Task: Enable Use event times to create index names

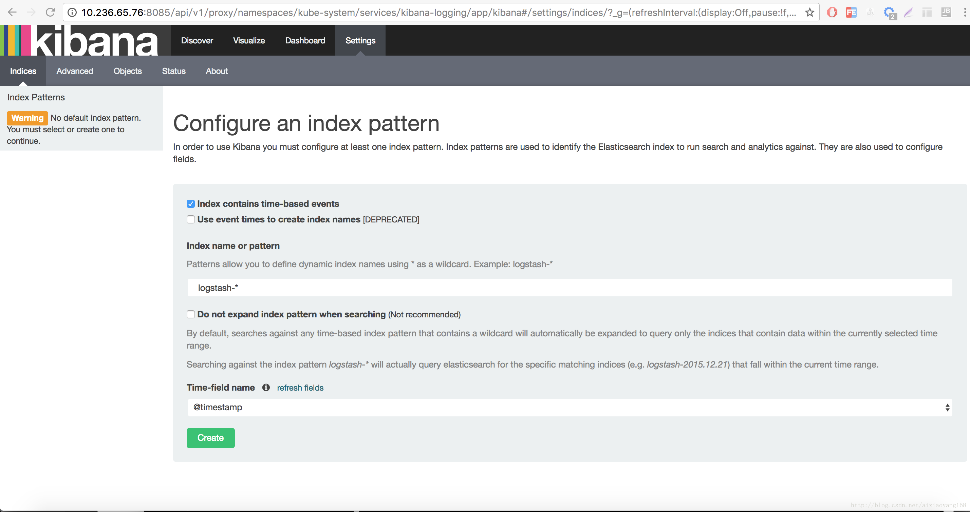Action: 190,219
